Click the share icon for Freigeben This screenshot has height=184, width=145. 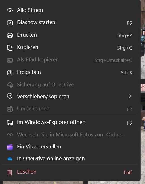pyautogui.click(x=10, y=73)
